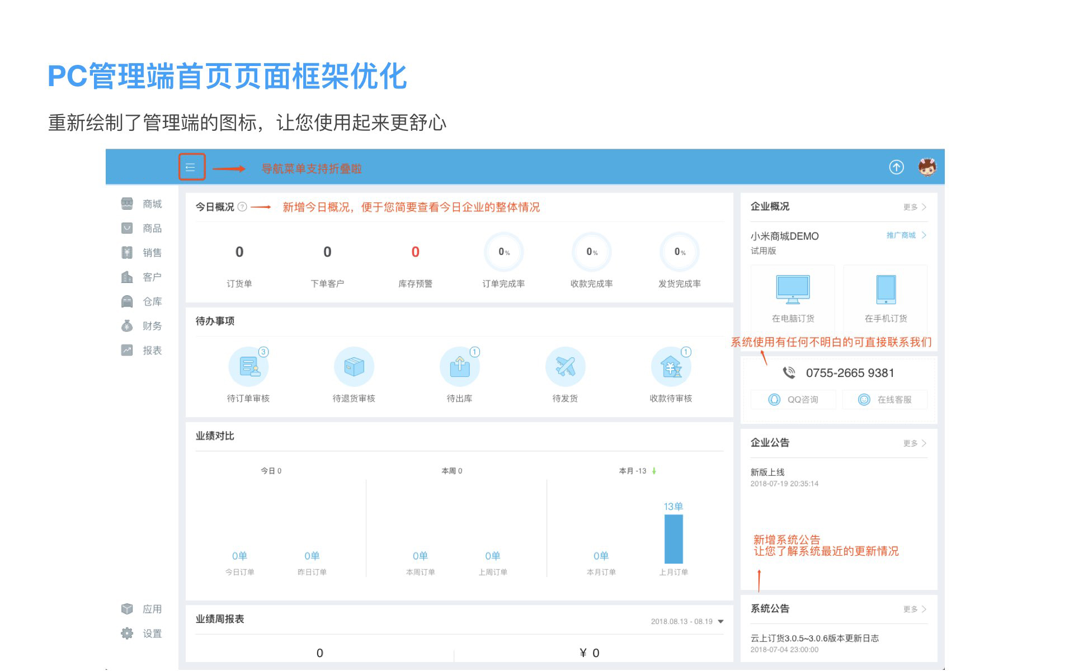
Task: Select 在电脑订货 computer monitor icon
Action: 793,290
